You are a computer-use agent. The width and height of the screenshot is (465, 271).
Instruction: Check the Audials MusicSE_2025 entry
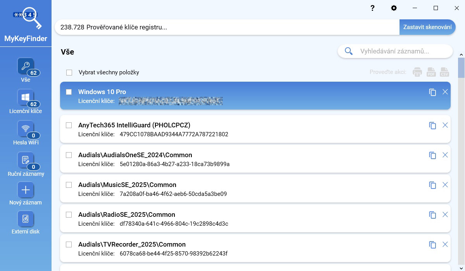(69, 185)
